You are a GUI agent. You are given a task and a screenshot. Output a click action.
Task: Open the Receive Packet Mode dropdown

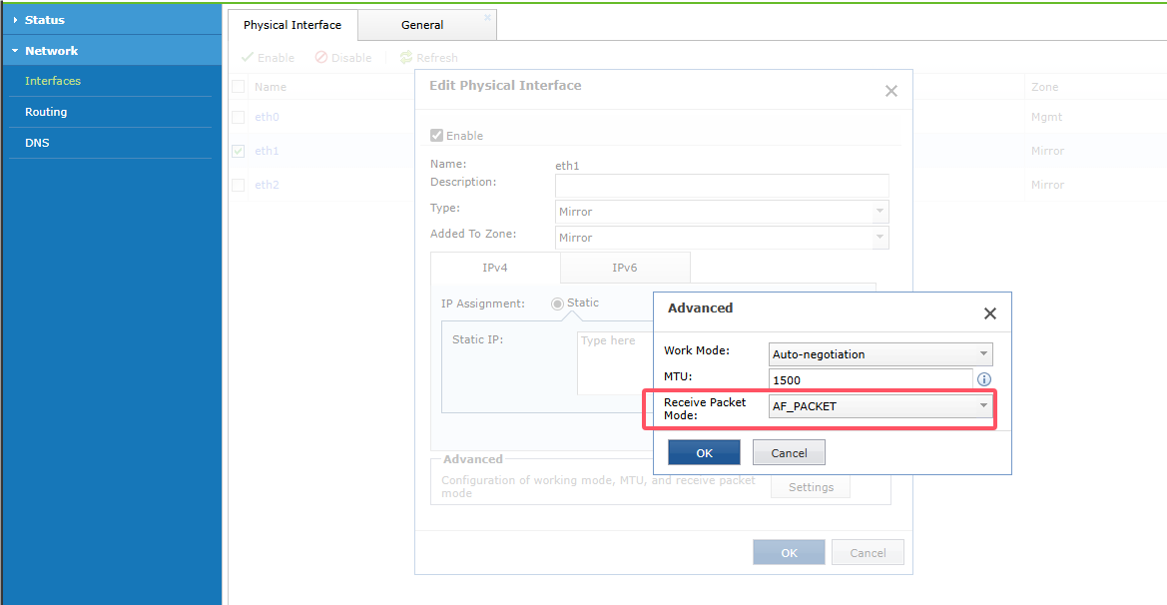[x=880, y=405]
